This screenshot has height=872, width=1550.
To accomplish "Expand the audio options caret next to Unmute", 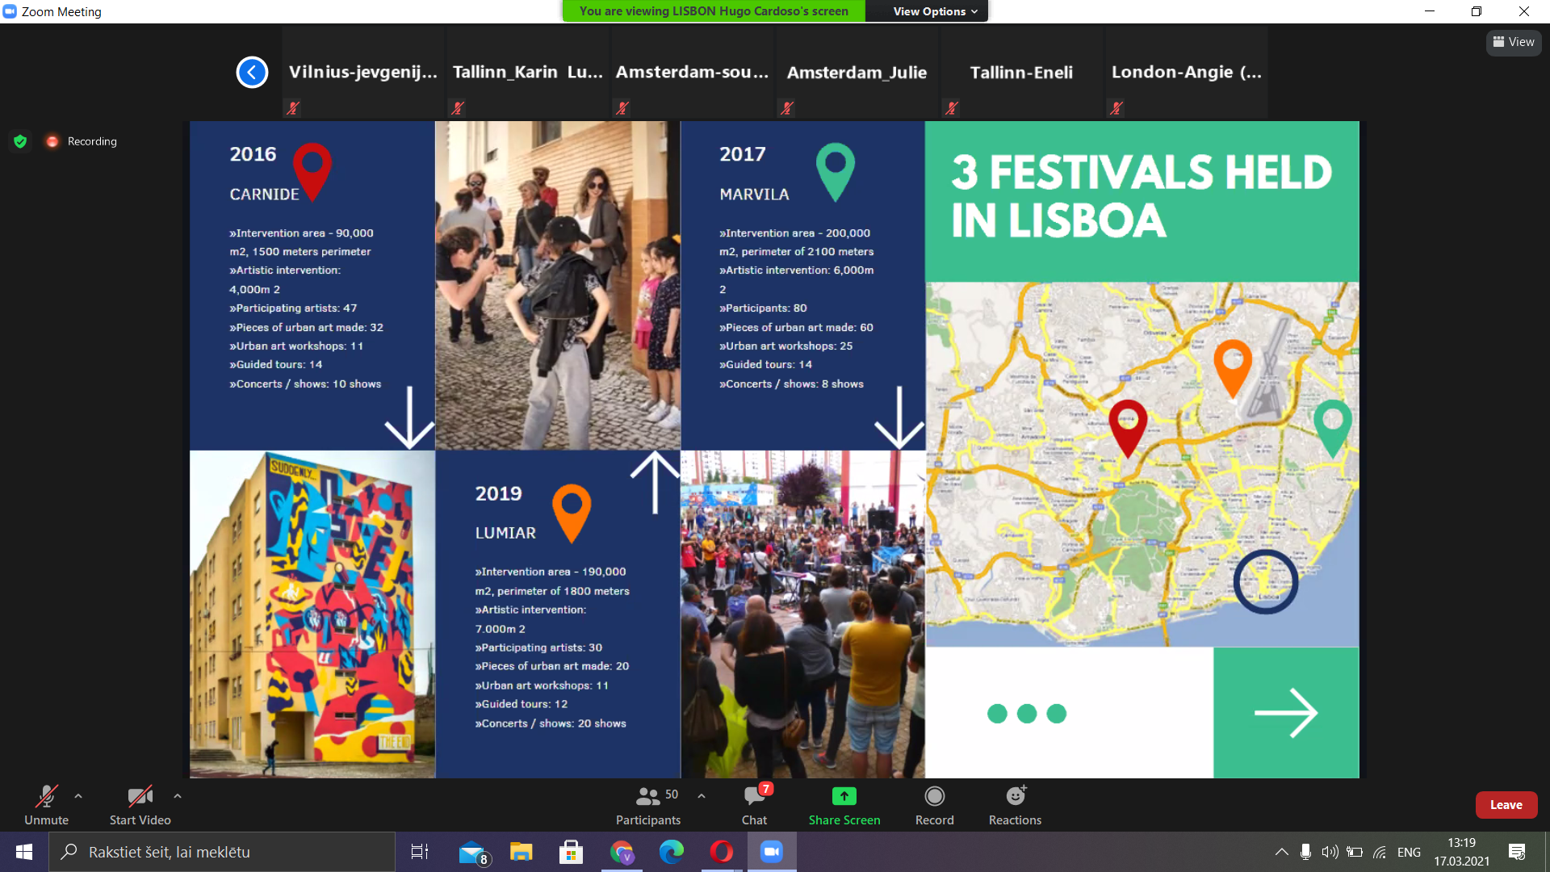I will (78, 796).
